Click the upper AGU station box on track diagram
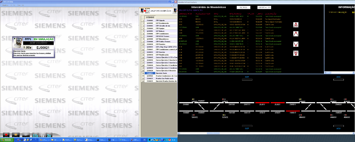Screen dimensions: 355x142 click(338, 79)
